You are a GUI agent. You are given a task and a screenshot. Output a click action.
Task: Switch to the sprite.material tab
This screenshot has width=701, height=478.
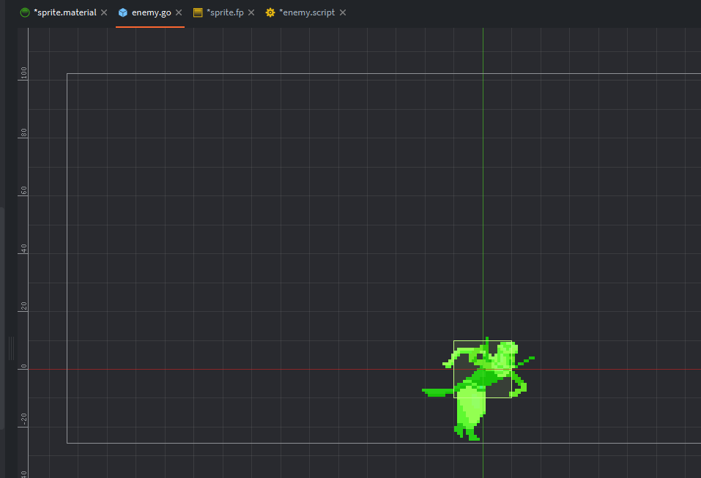click(x=64, y=12)
